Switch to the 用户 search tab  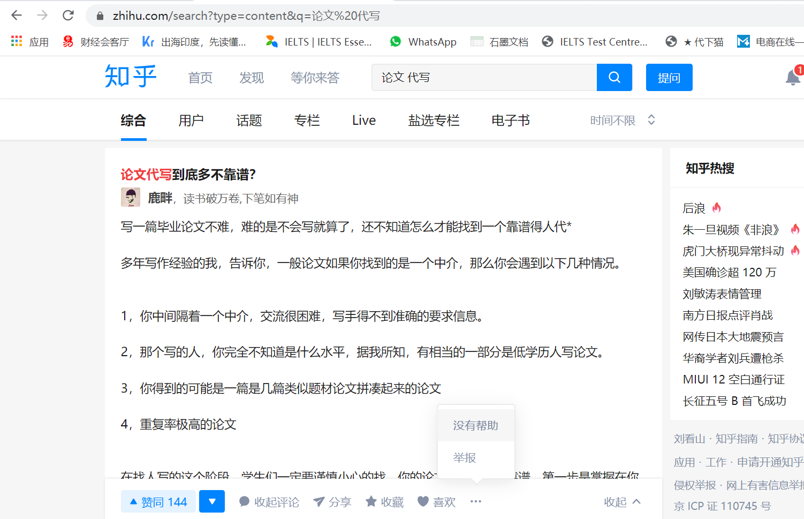pos(191,120)
